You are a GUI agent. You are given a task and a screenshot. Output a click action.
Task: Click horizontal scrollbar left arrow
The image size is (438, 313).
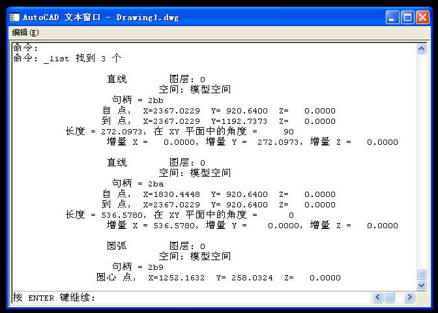(x=377, y=297)
